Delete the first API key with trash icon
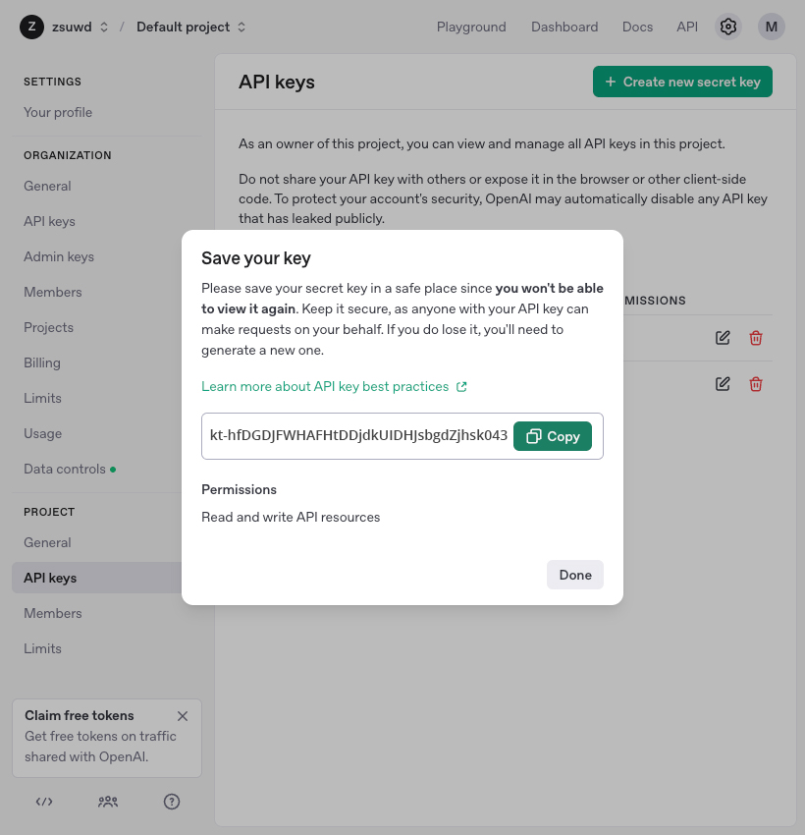Viewport: 805px width, 835px height. point(756,338)
